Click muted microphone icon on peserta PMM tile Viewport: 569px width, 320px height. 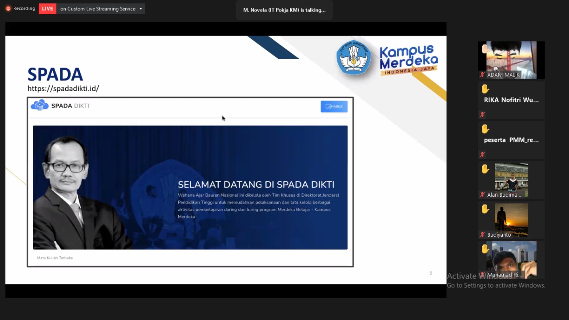(x=482, y=155)
